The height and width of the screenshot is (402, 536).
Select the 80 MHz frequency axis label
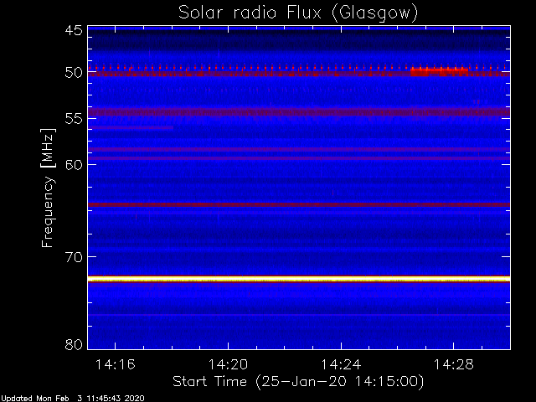[x=74, y=344]
